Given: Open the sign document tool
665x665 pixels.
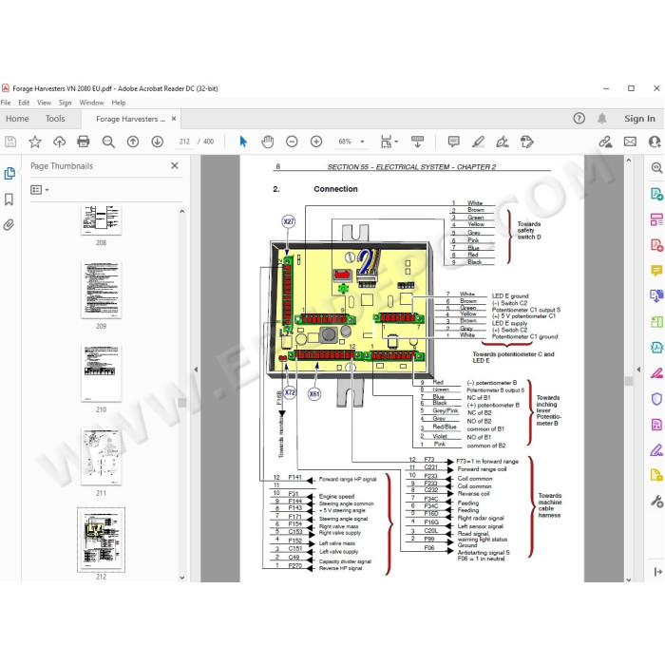Looking at the screenshot, I should click(x=503, y=142).
